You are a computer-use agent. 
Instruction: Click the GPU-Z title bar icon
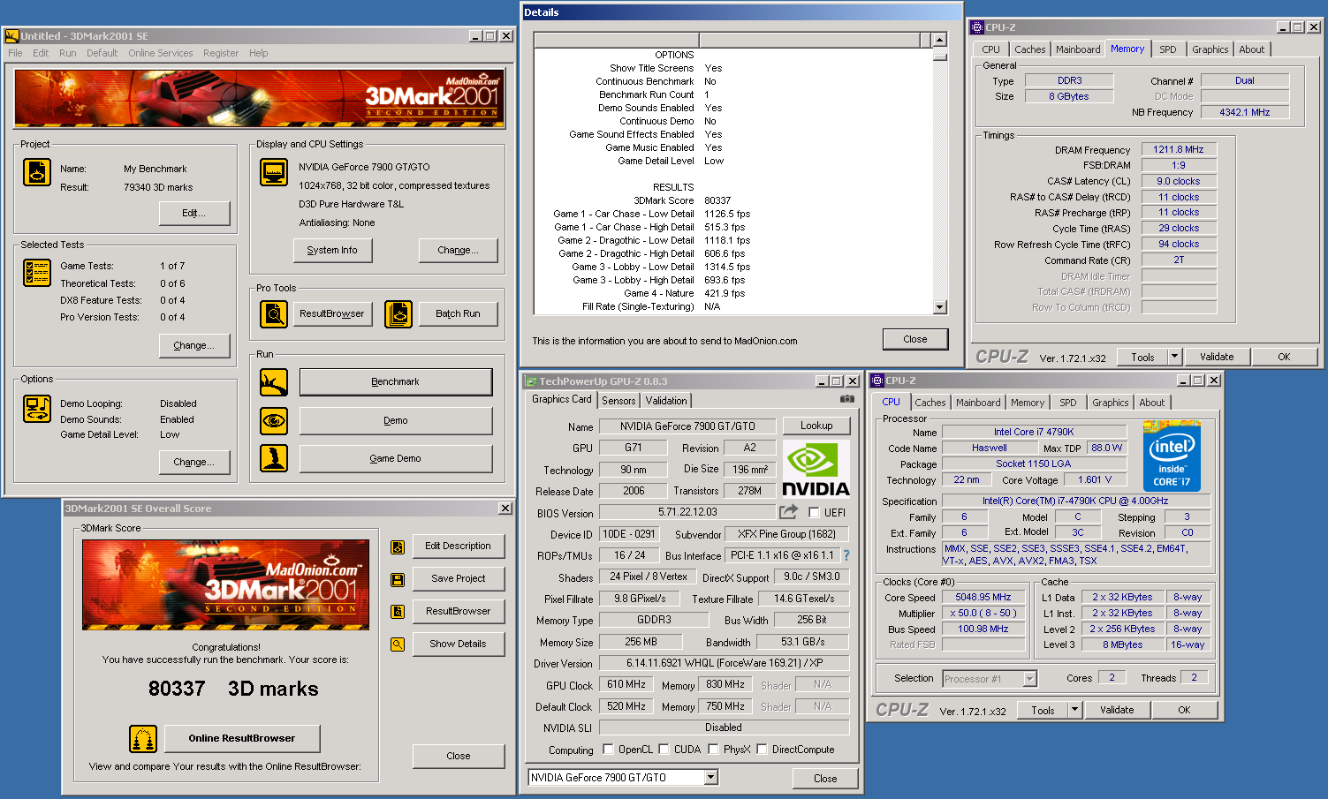(531, 381)
